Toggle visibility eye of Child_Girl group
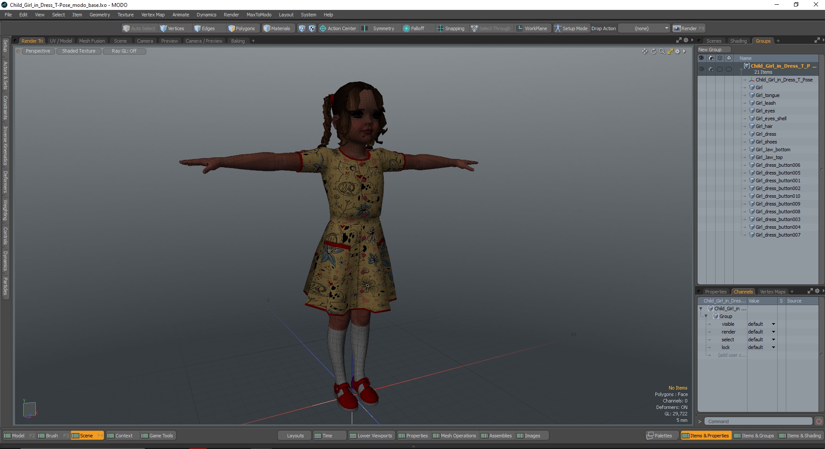Image resolution: width=825 pixels, height=449 pixels. 701,69
